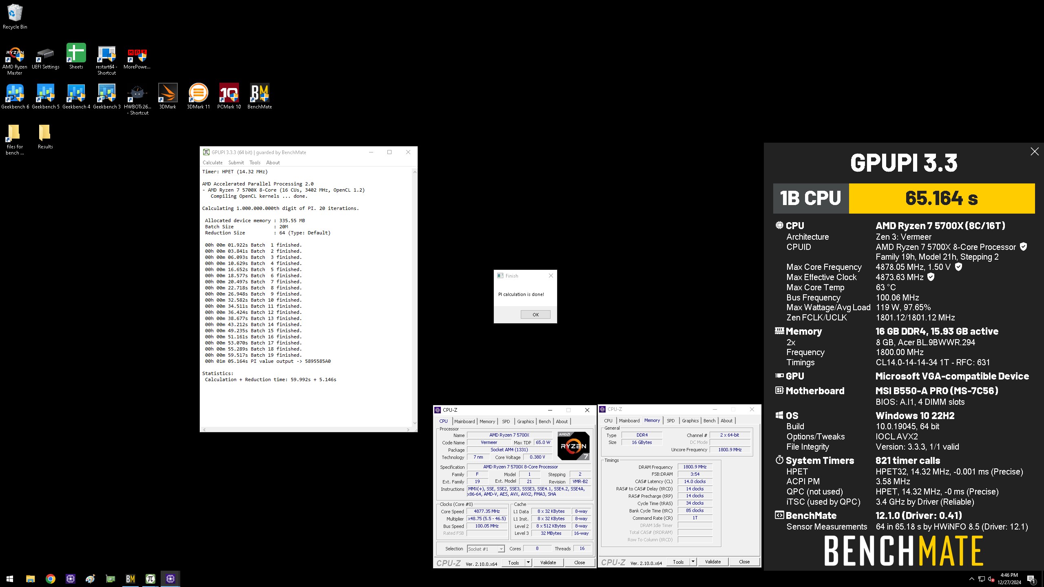Click PI value output 5895585A0 line
This screenshot has height=587, width=1044.
[268, 361]
